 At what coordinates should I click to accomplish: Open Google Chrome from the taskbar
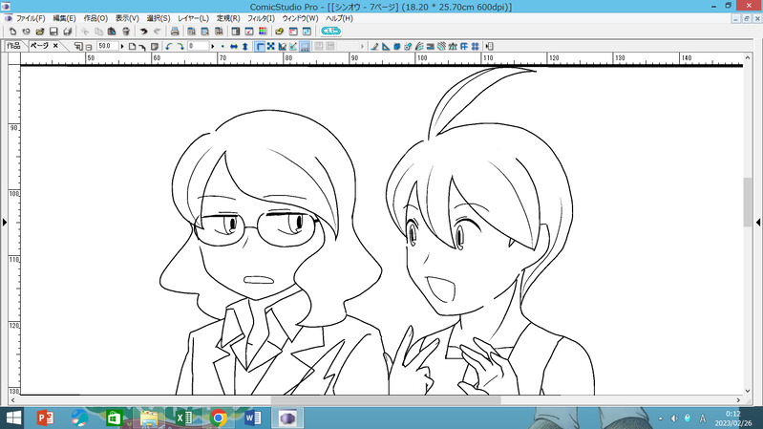[x=219, y=418]
